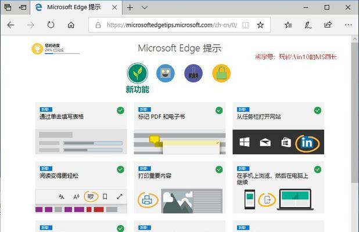This screenshot has width=359, height=232.
Task: Add notes with the pen icon
Action: 308,25
